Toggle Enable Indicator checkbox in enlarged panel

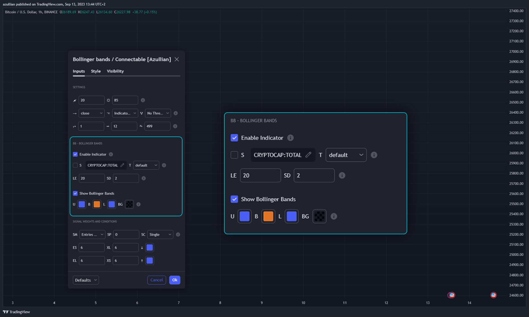coord(234,138)
